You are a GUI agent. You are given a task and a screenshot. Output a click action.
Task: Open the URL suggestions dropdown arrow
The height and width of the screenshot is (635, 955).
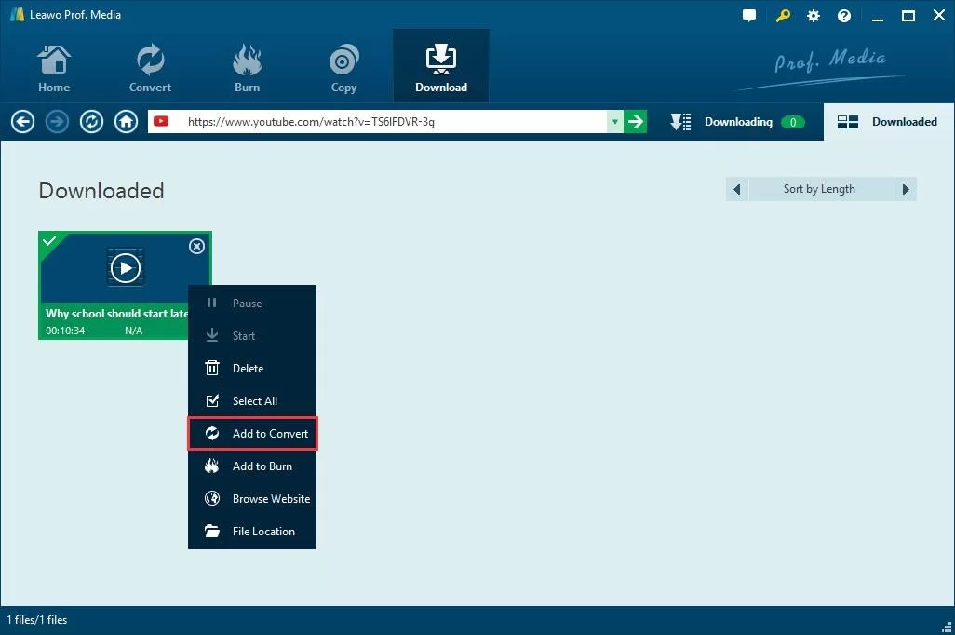pos(614,121)
